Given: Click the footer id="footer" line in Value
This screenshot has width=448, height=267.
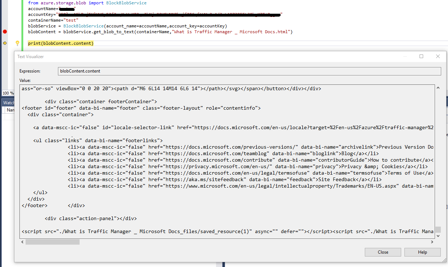Looking at the screenshot, I should point(141,108).
